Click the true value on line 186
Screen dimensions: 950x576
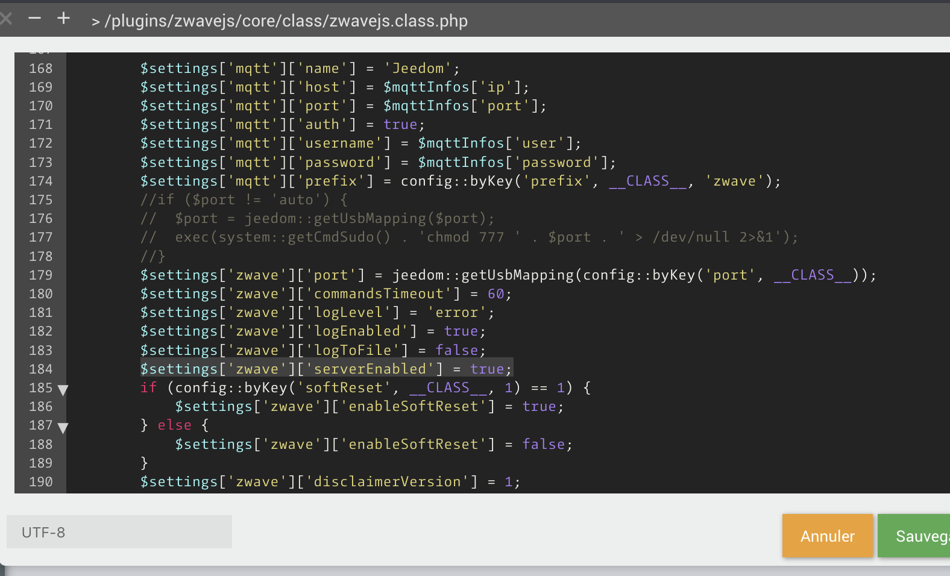pyautogui.click(x=539, y=407)
